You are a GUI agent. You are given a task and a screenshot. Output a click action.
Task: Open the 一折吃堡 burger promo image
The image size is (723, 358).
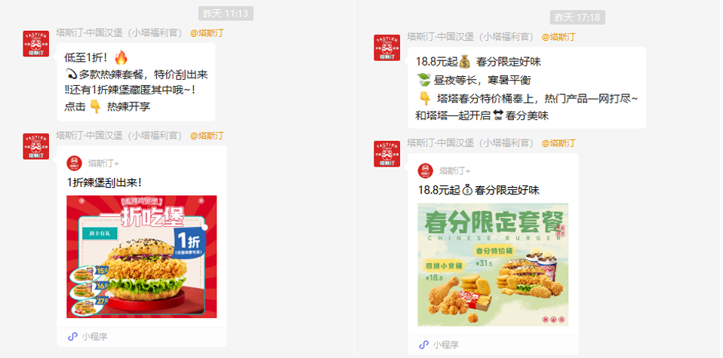(142, 257)
